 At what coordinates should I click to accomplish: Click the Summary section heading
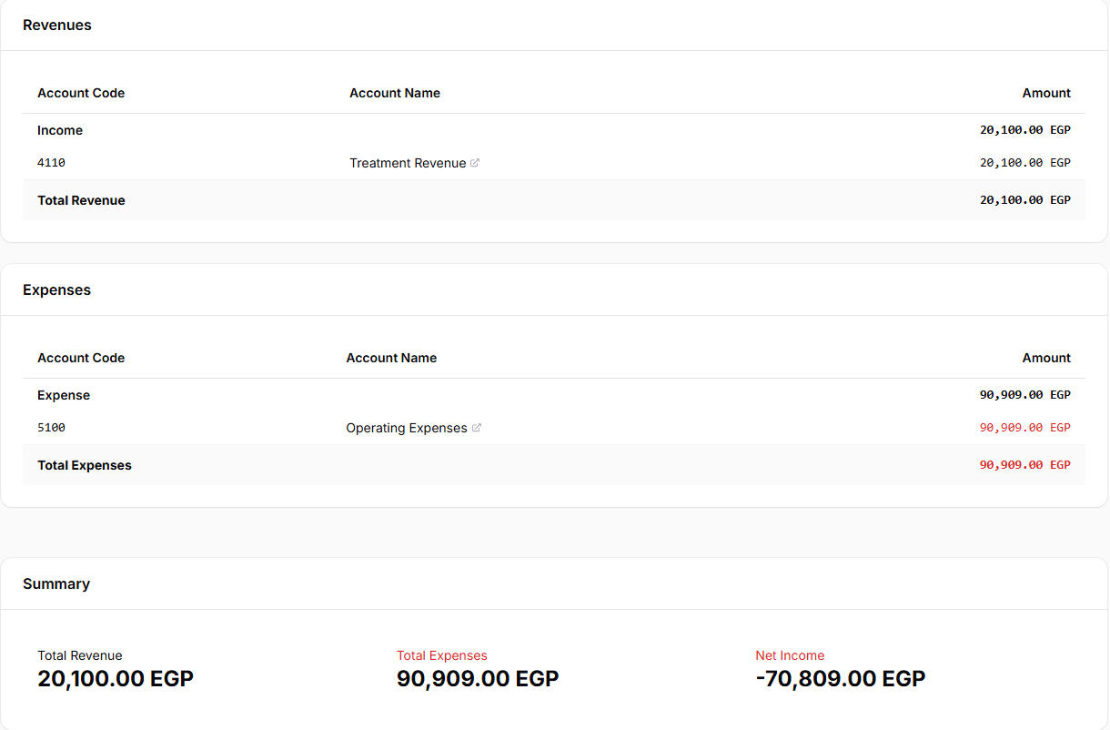(x=56, y=584)
